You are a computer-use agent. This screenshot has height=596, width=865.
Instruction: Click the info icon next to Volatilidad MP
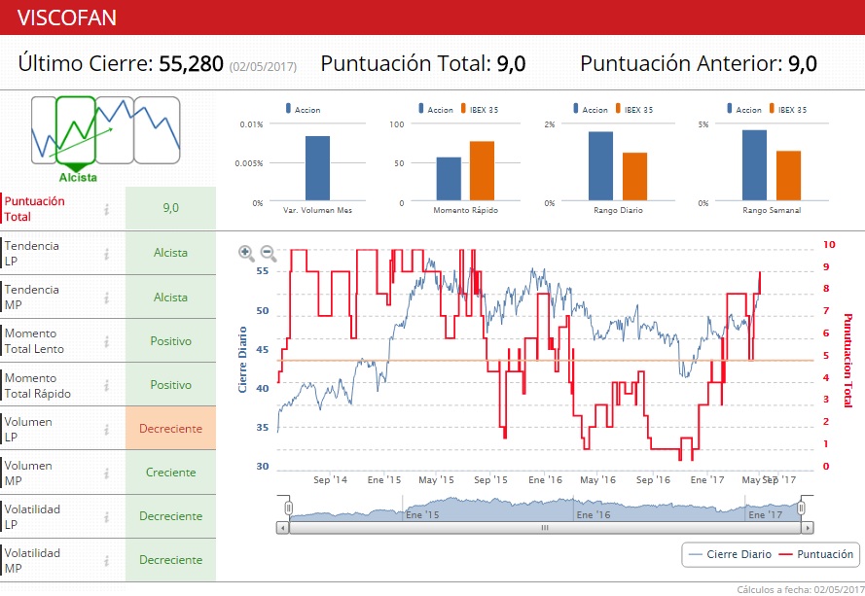point(107,559)
